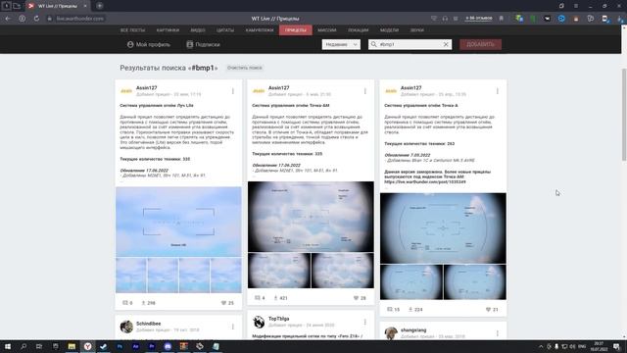Open the notification center icon
Viewport: 627px width, 353px height.
[616, 346]
